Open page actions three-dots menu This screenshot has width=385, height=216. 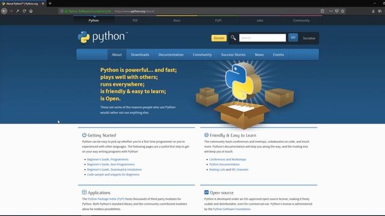click(331, 11)
